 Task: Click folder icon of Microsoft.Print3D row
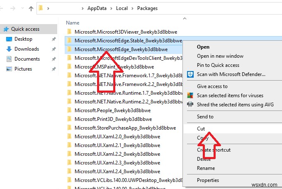point(69,119)
